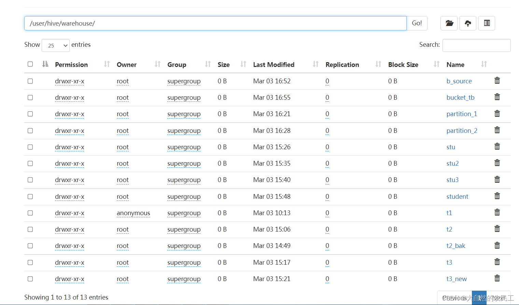Open the stu2 directory link

point(453,164)
